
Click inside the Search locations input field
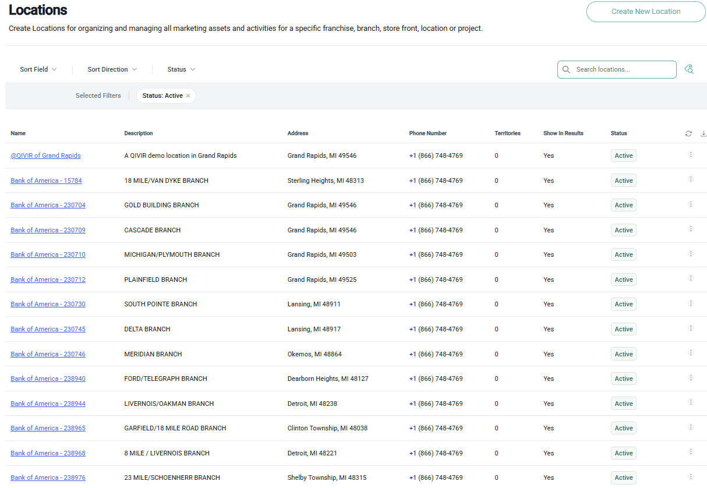tap(617, 69)
